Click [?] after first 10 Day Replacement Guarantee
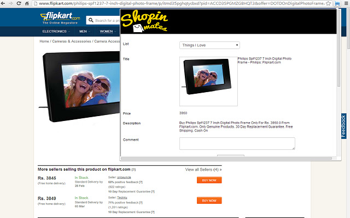Image resolution: width=350 pixels, height=218 pixels. [153, 191]
